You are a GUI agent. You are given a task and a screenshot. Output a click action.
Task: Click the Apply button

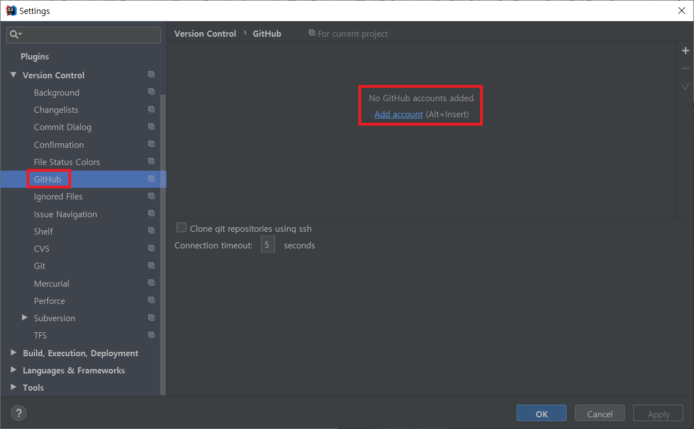pyautogui.click(x=658, y=413)
